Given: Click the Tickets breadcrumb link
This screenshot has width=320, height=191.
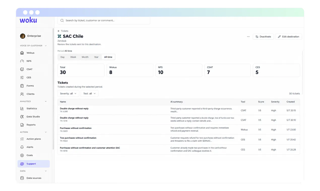Looking at the screenshot, I should (x=65, y=31).
